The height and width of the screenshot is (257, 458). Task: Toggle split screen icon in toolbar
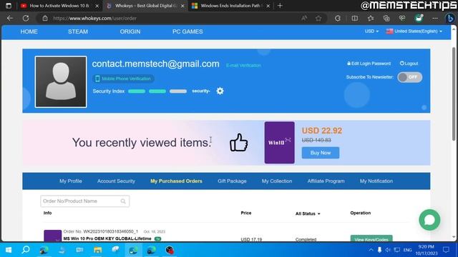[x=355, y=18]
